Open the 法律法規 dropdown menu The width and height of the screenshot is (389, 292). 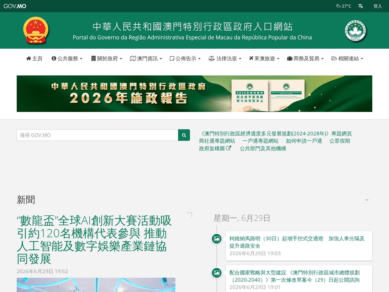point(225,58)
